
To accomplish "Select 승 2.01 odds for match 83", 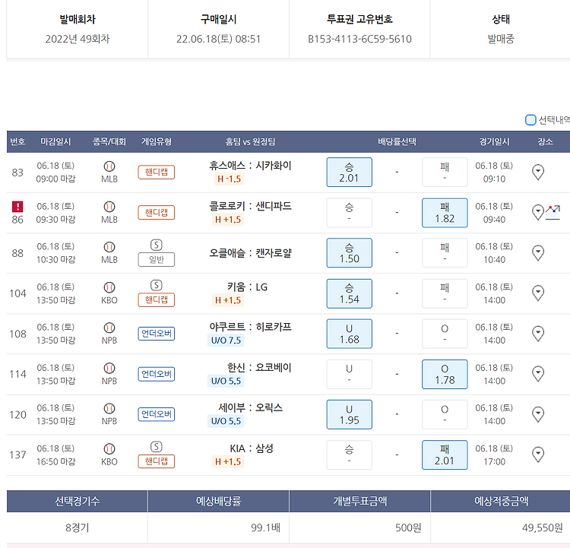I will (x=349, y=173).
